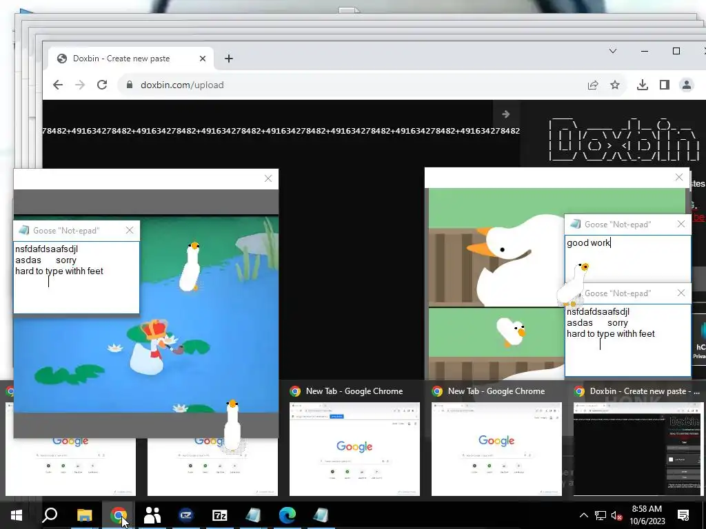Minimize the Chrome Doxbin window
706x529 pixels.
tap(645, 51)
